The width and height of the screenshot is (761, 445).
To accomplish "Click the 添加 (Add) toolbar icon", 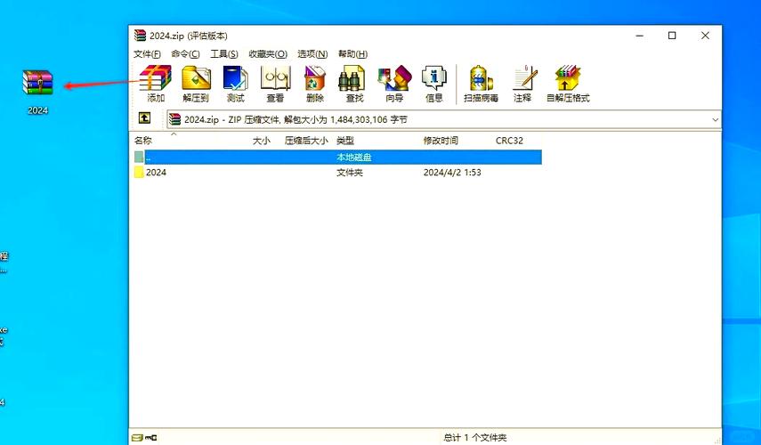I will tap(155, 84).
